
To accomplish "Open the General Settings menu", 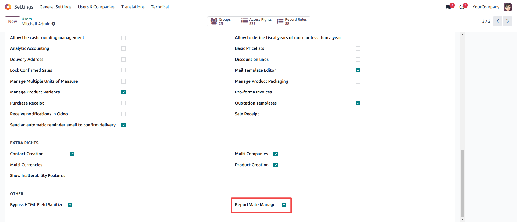I will tap(55, 7).
